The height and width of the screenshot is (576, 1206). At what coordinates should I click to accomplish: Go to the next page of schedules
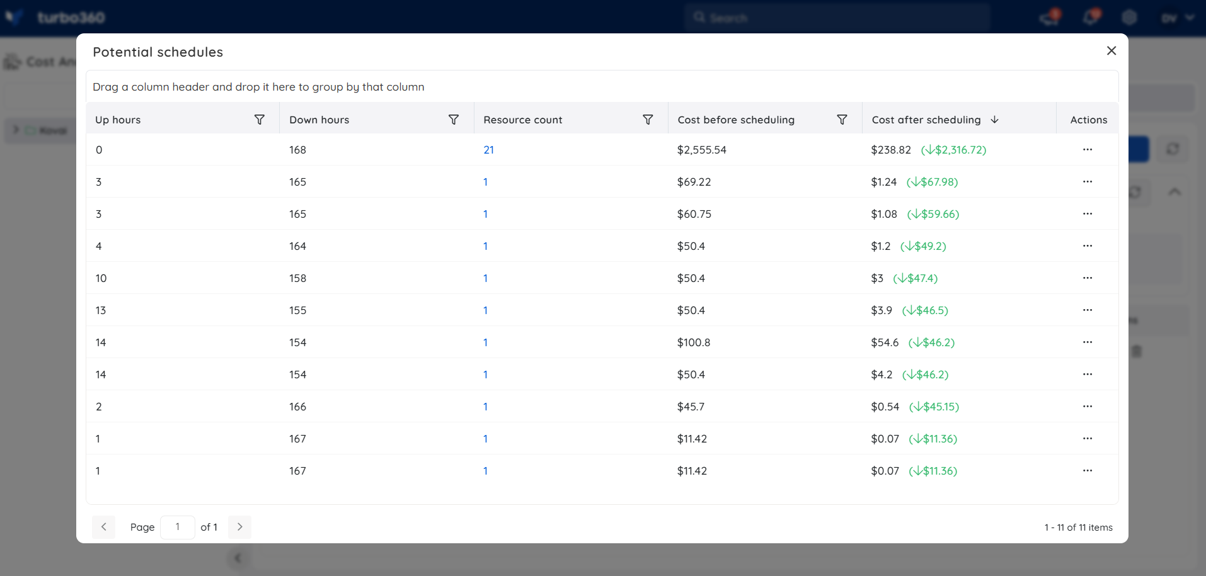[x=239, y=527]
